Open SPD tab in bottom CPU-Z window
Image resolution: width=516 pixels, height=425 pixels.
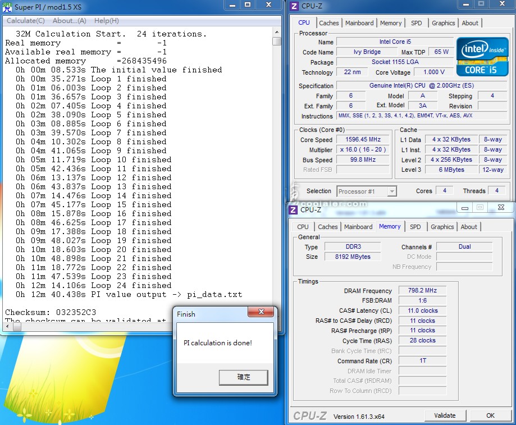tap(415, 227)
